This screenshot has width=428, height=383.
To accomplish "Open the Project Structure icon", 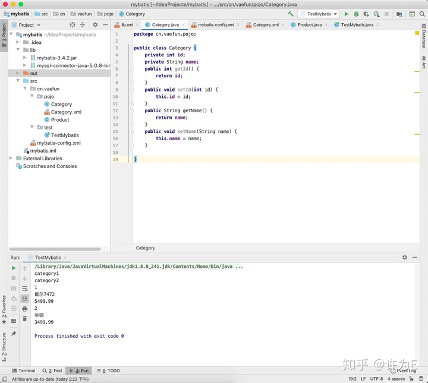I will 399,14.
